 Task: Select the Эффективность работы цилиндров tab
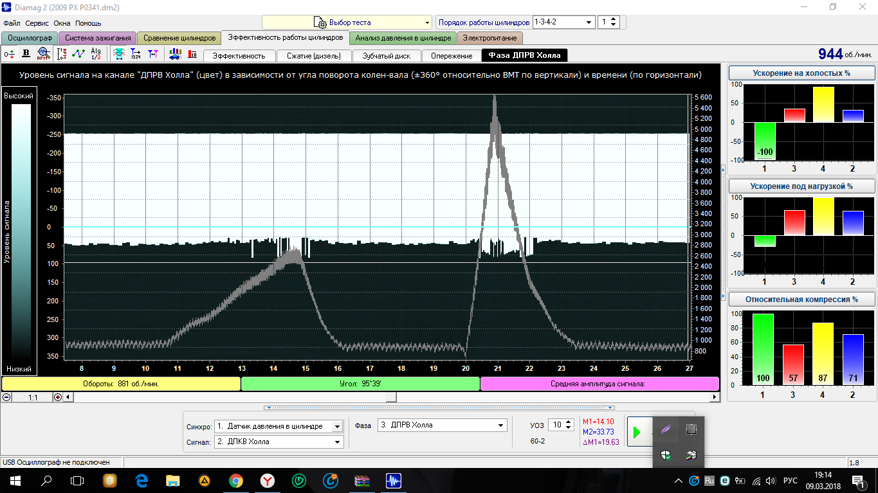(286, 37)
